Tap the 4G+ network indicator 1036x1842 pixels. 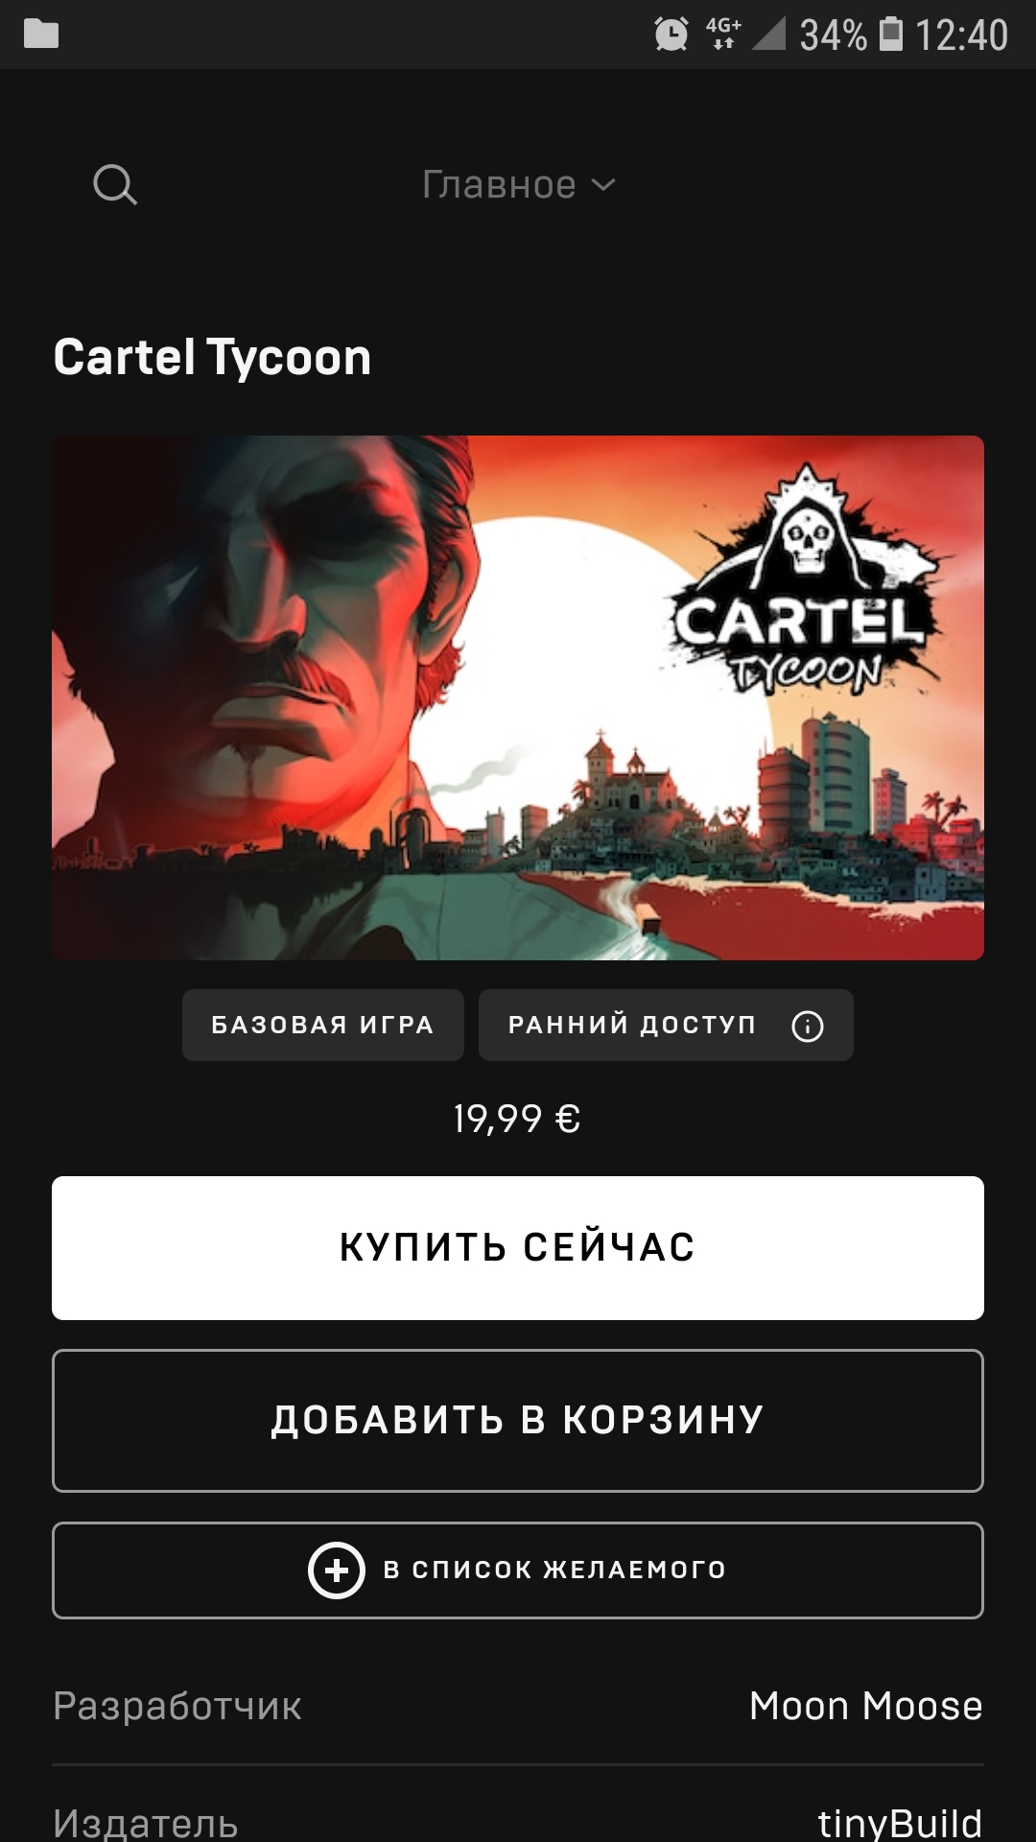tap(723, 33)
